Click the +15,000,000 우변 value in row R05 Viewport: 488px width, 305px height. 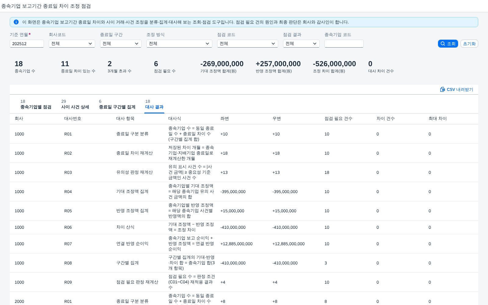click(x=284, y=211)
